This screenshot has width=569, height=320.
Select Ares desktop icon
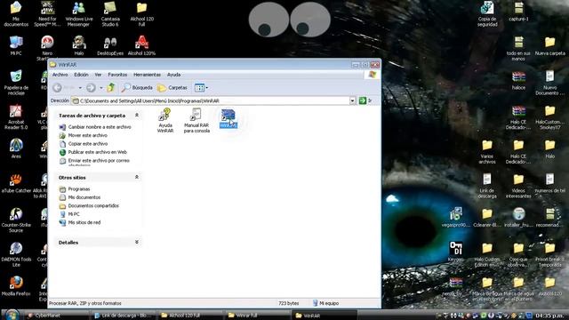click(x=16, y=148)
